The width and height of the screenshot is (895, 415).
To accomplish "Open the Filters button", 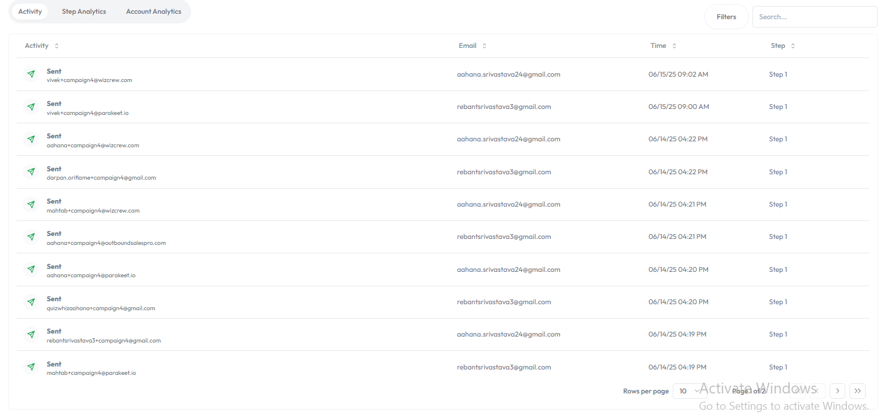I will coord(726,17).
